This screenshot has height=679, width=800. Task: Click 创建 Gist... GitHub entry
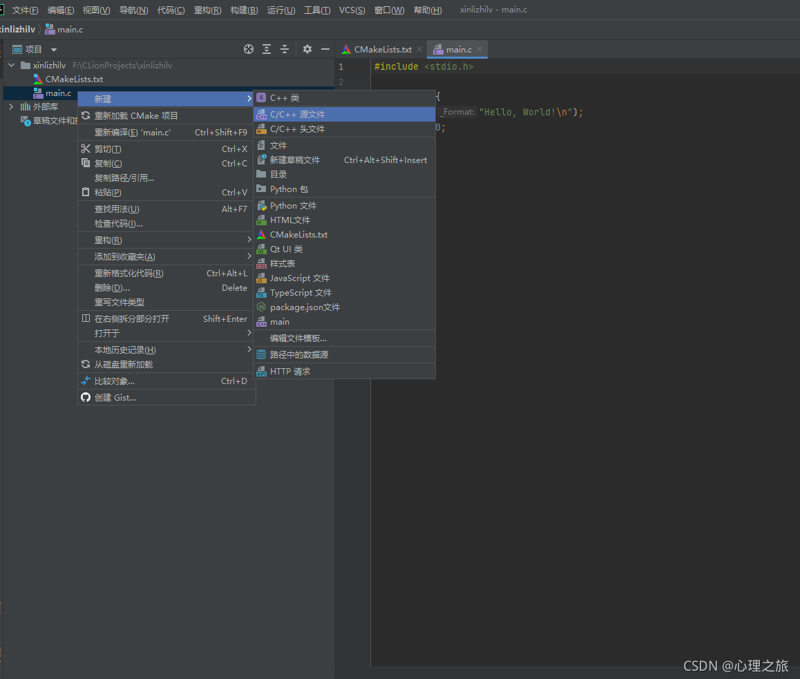pyautogui.click(x=166, y=397)
